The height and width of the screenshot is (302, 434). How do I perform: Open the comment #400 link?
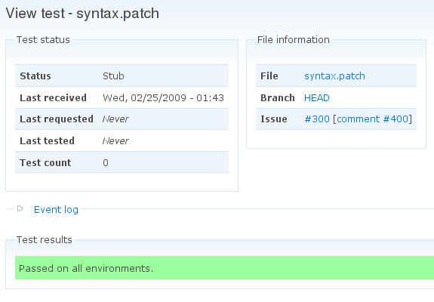tap(373, 119)
